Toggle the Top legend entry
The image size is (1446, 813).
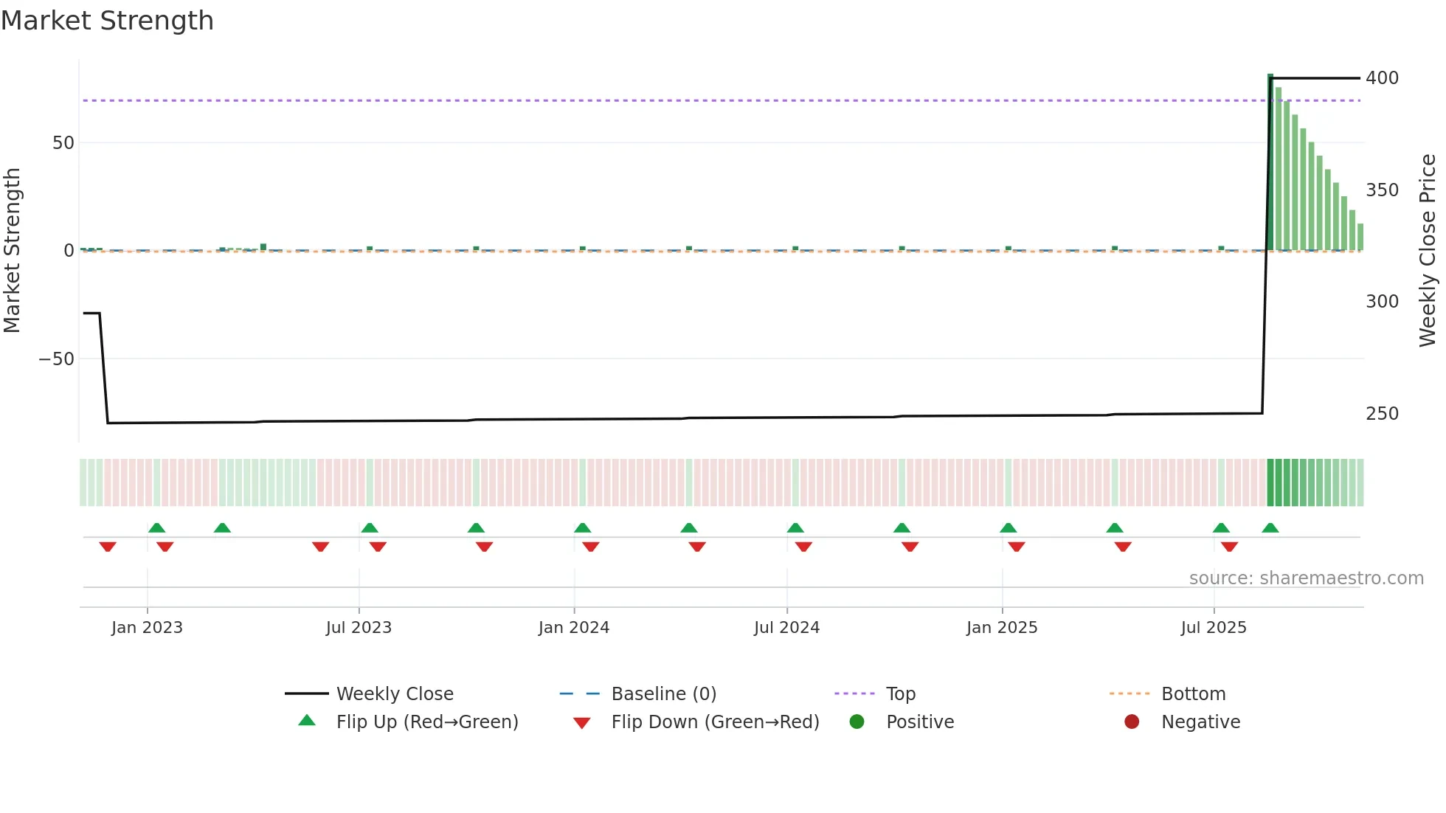[x=875, y=693]
